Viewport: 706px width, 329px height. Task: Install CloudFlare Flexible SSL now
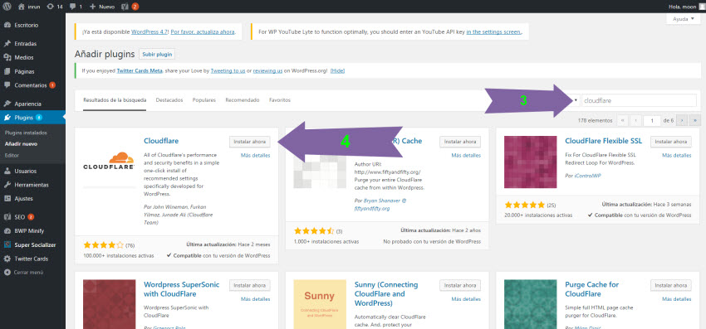(x=671, y=142)
